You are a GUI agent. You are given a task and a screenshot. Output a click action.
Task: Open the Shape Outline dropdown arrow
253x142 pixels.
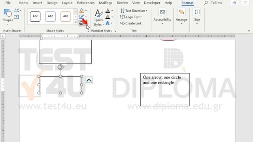click(x=86, y=17)
